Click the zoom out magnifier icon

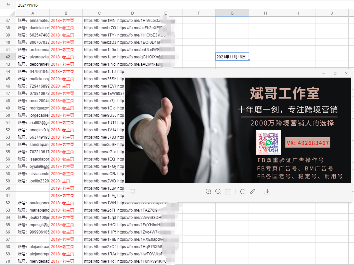[218, 192]
